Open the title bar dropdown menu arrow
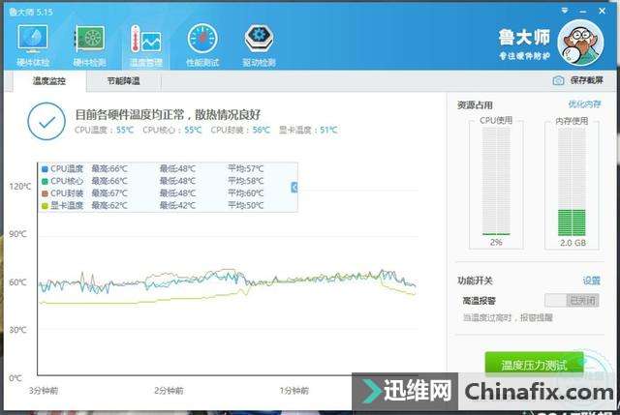This screenshot has height=415, width=620. pos(565,11)
